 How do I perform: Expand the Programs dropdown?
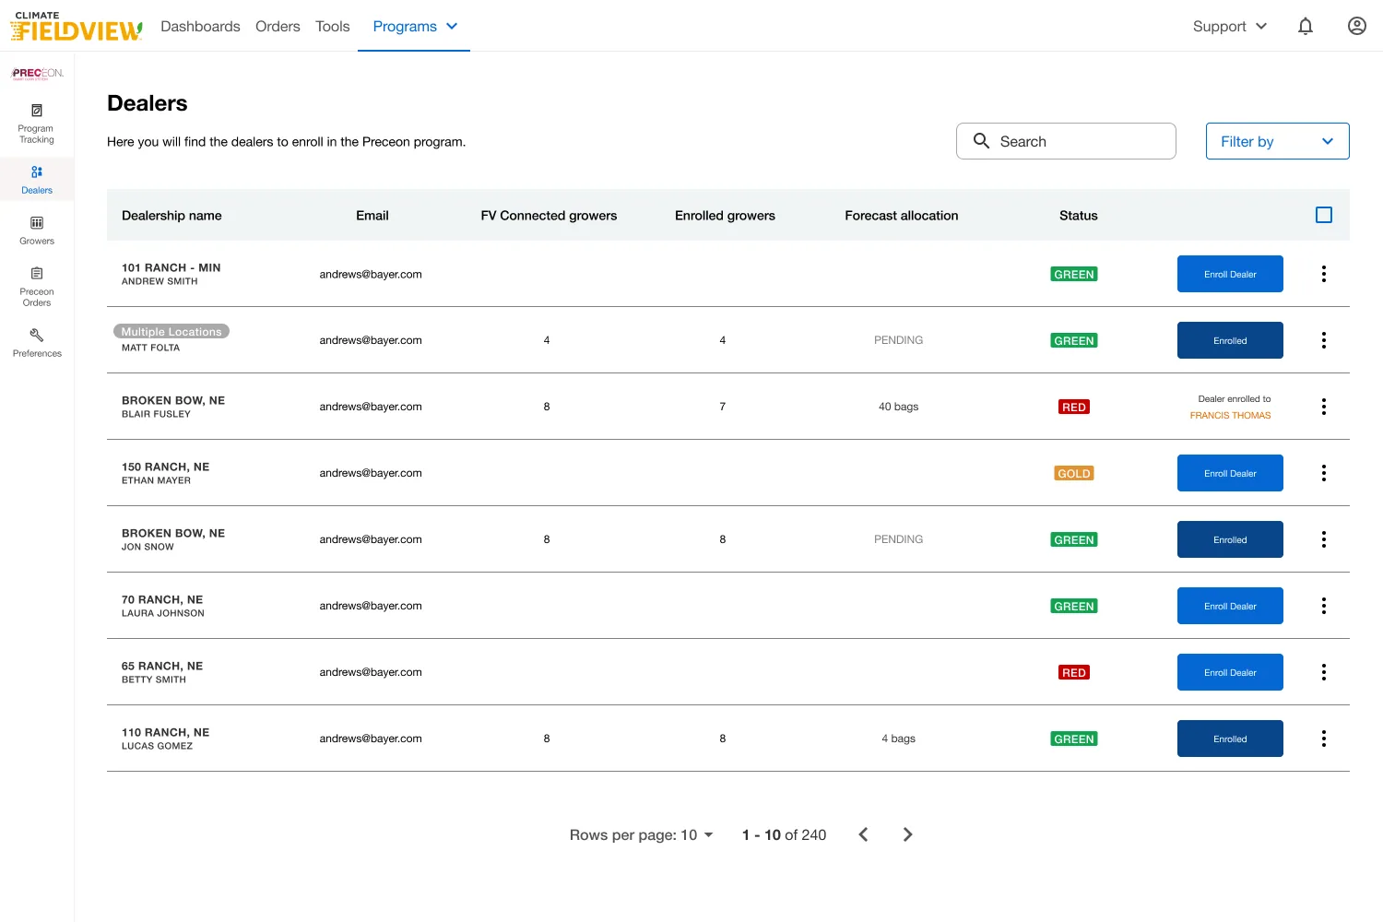(x=414, y=27)
